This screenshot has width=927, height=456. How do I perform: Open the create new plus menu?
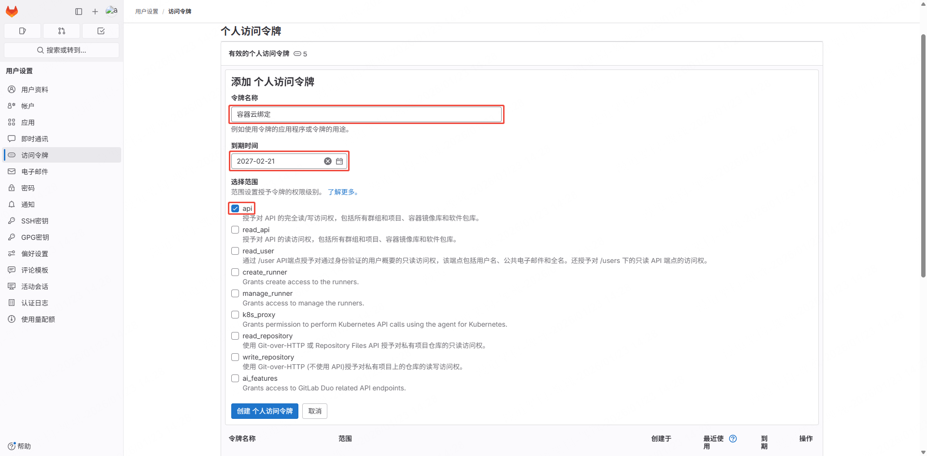pos(95,11)
